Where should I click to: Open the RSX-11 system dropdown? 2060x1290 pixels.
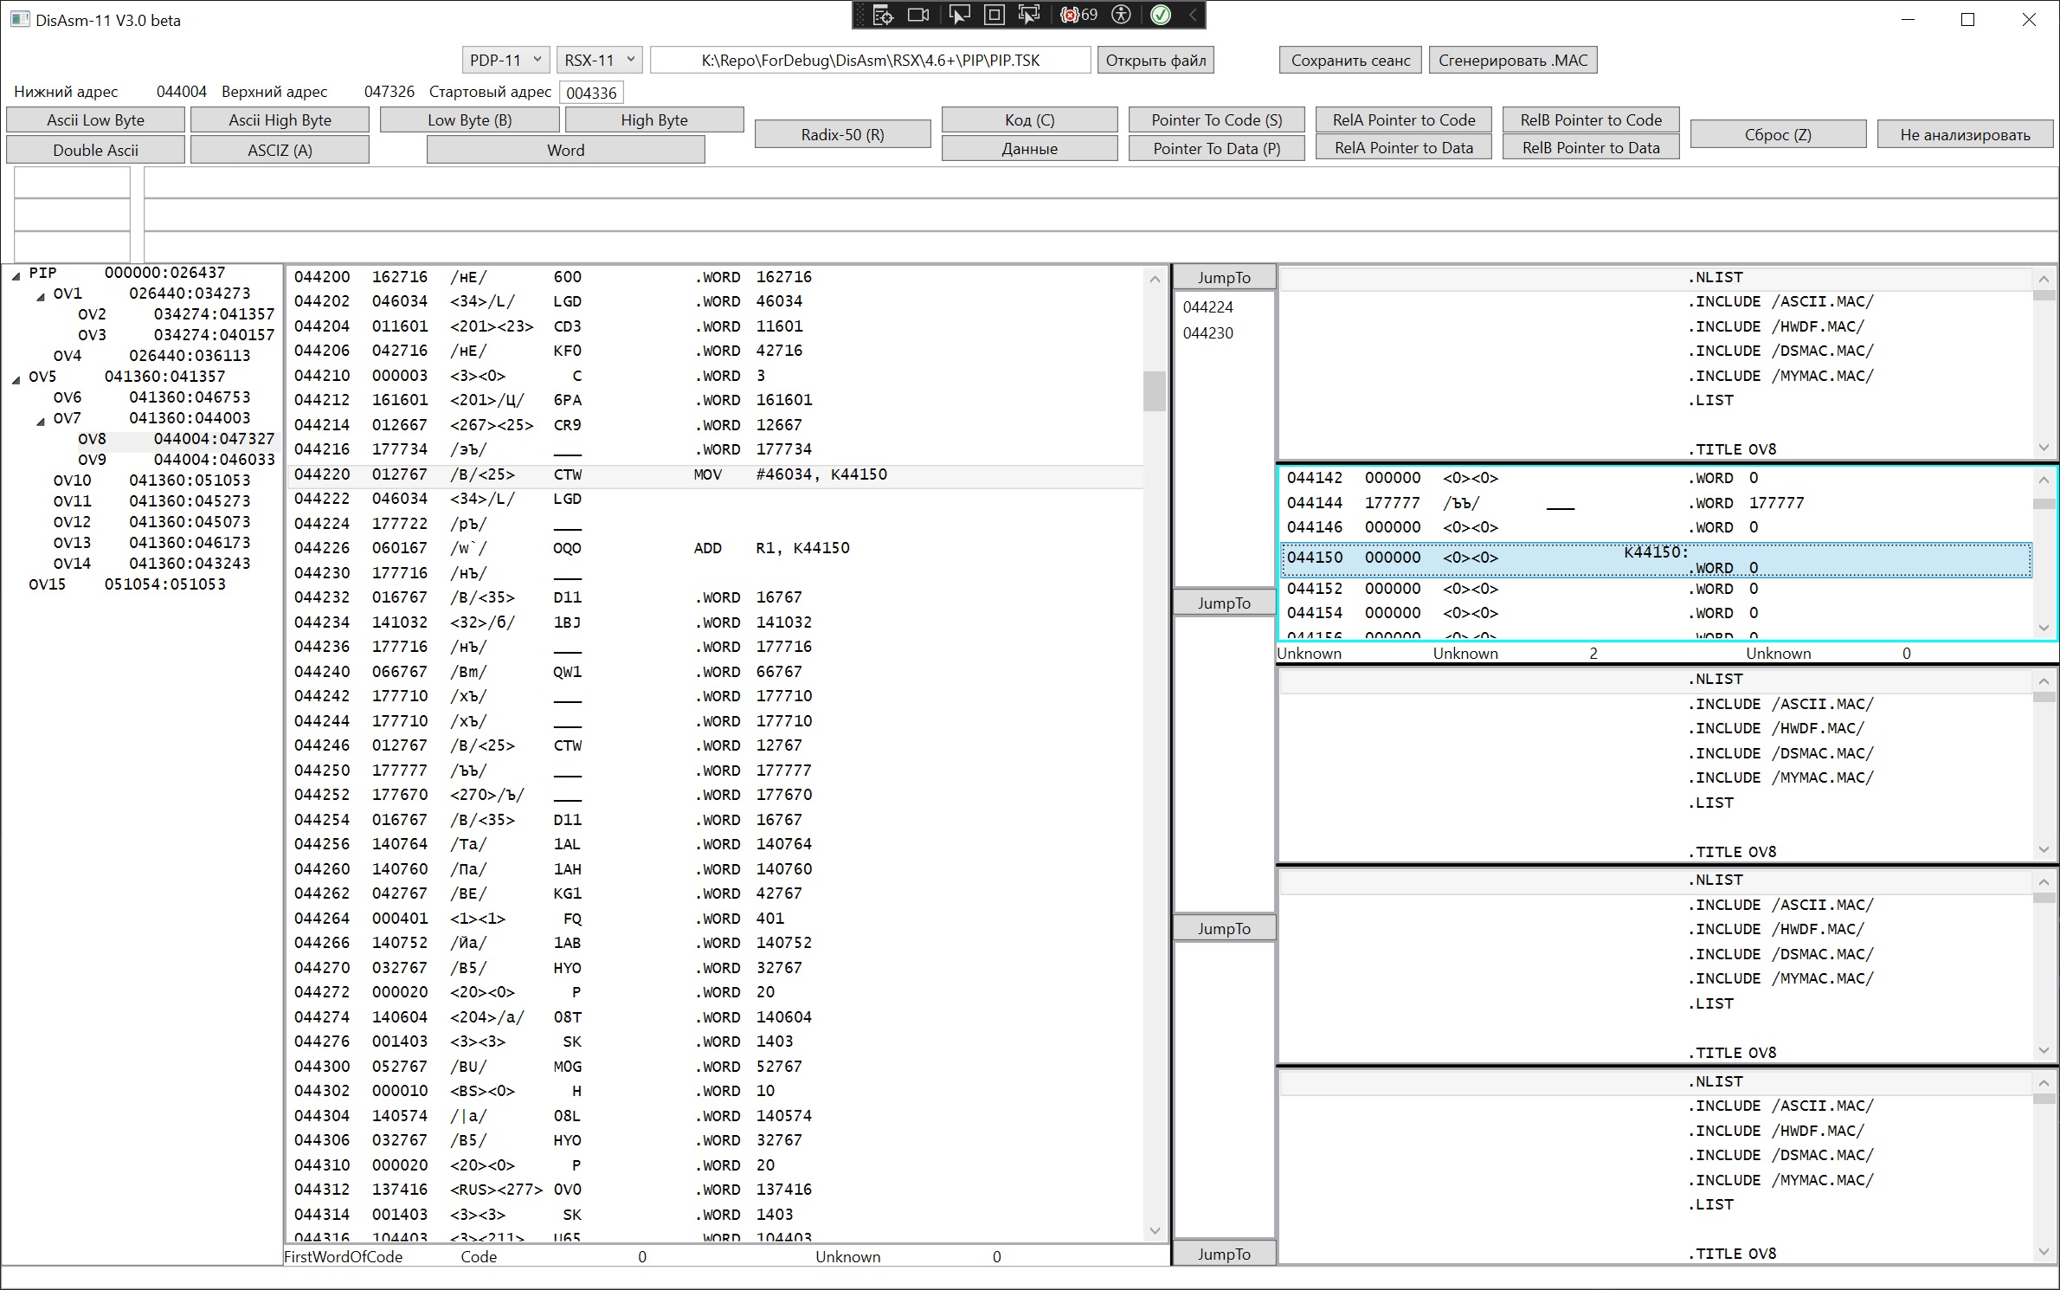(599, 60)
